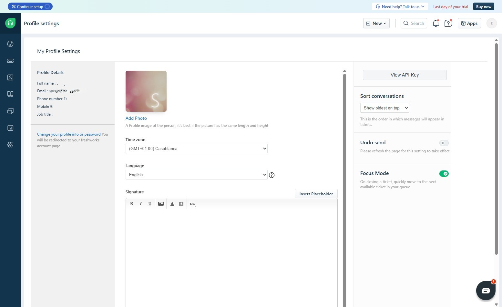Open the Tickets icon in the sidebar

[x=10, y=61]
